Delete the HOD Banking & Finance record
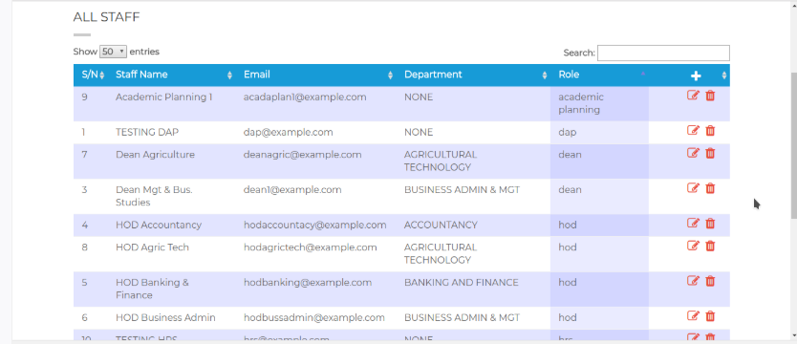 [711, 281]
